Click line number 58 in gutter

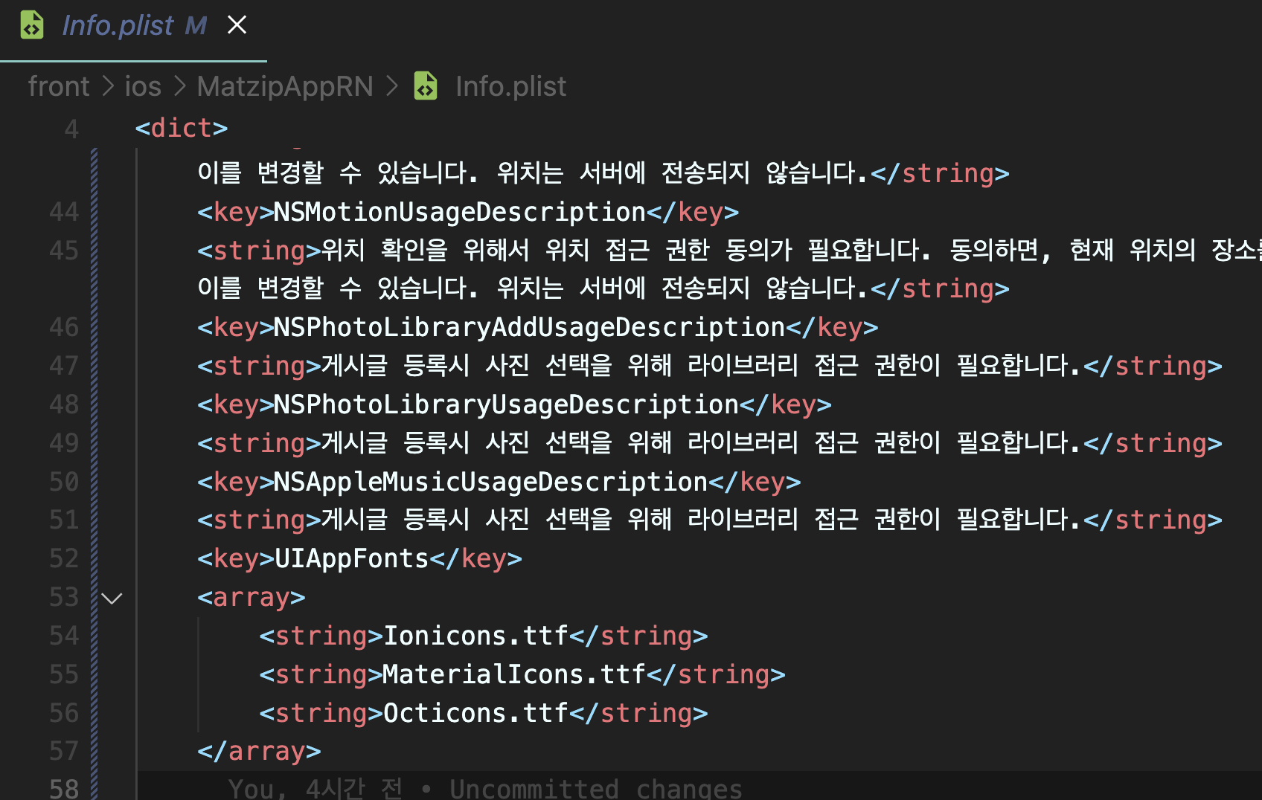click(64, 788)
